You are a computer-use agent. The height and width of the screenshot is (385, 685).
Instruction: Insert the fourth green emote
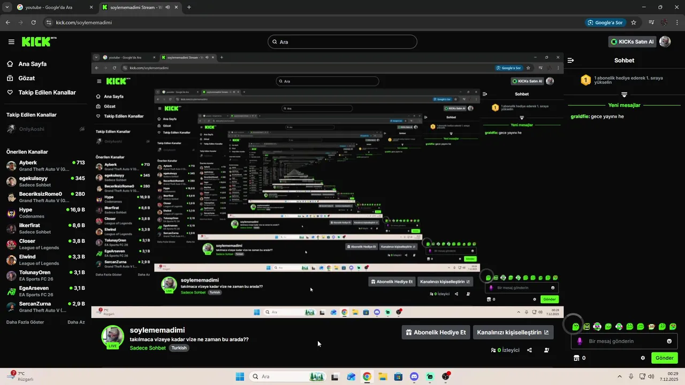pos(608,327)
